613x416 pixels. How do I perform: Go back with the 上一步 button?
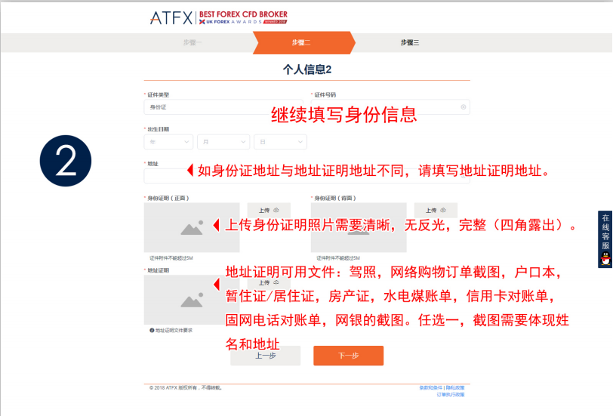click(266, 356)
